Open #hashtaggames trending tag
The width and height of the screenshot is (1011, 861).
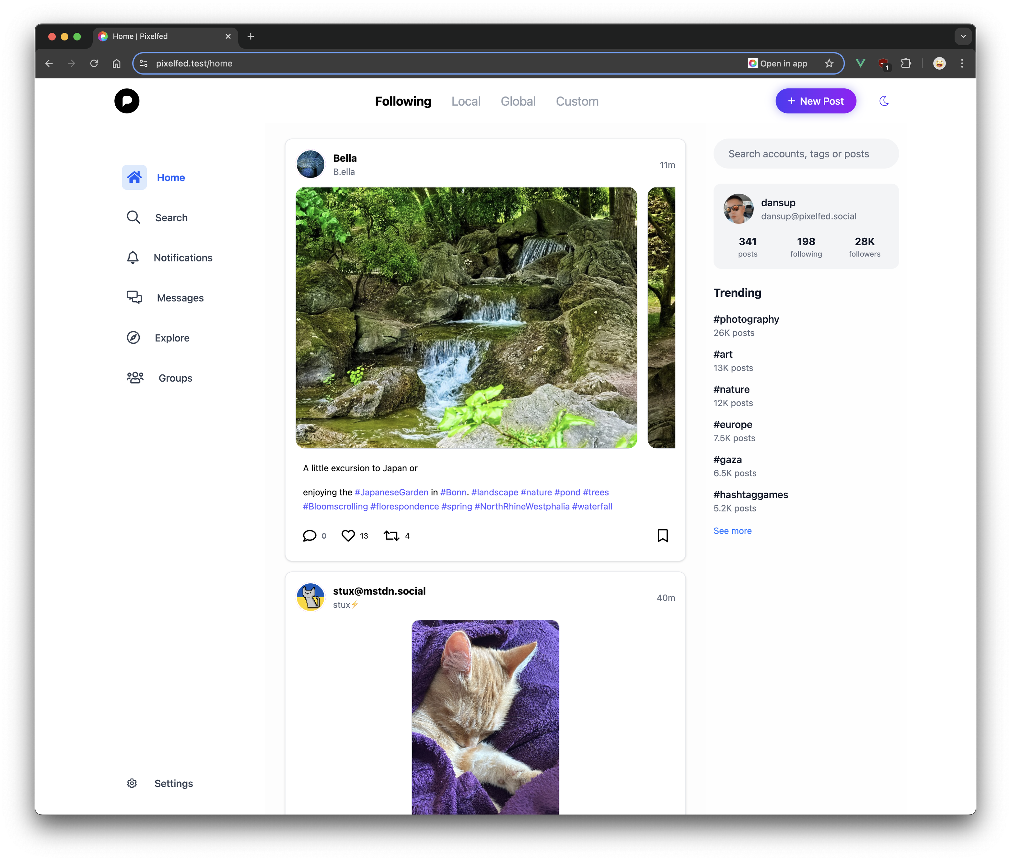click(x=751, y=495)
